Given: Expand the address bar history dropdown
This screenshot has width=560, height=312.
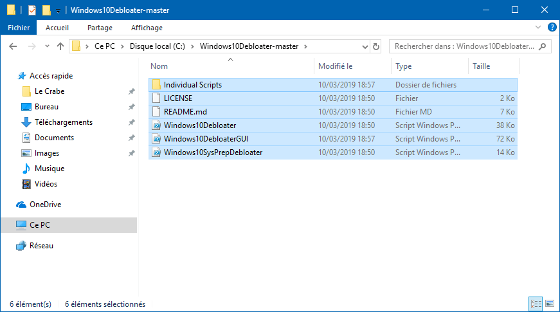Looking at the screenshot, I should coord(365,46).
